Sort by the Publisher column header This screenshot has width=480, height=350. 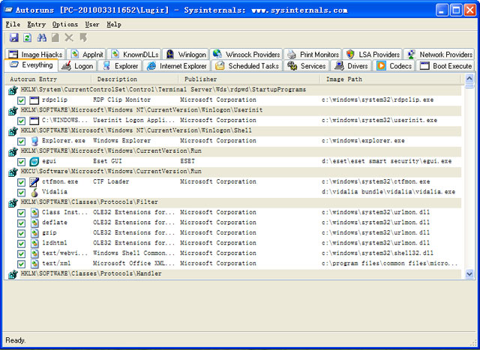(249, 79)
